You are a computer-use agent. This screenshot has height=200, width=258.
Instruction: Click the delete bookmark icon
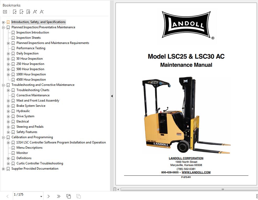pyautogui.click(x=15, y=12)
